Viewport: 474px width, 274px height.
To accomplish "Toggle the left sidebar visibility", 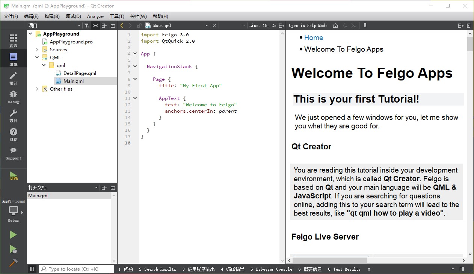I will click(32, 269).
